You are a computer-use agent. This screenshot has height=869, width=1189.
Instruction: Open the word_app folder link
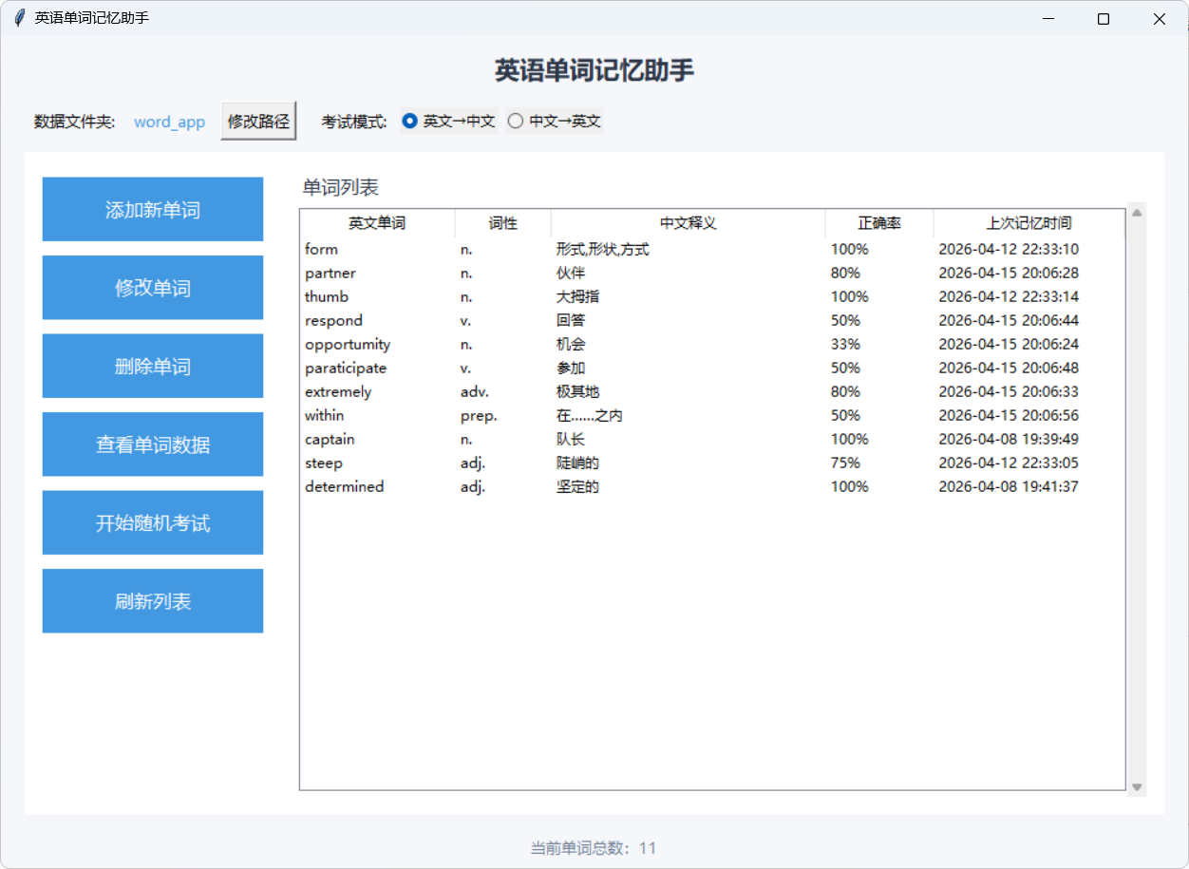point(169,122)
